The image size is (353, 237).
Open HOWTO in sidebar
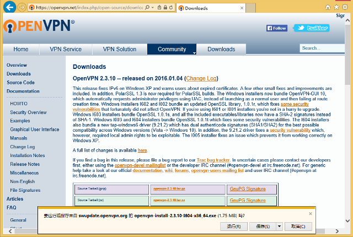pos(19,104)
